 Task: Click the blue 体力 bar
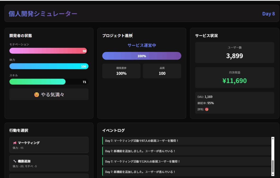tap(49, 66)
